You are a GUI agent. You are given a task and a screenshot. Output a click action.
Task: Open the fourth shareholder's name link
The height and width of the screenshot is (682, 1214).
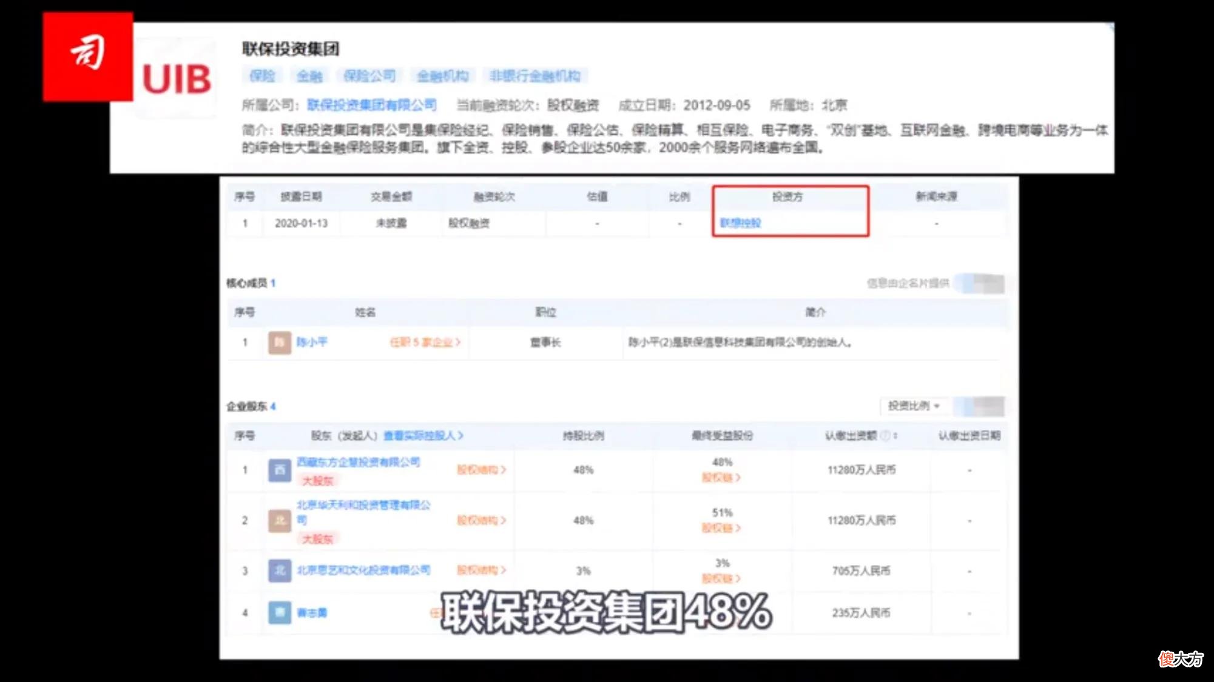click(312, 613)
